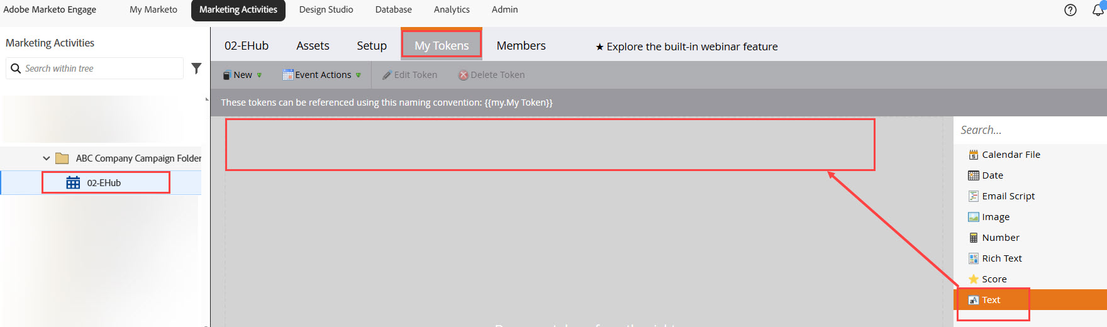Click the Calendar File token label
1107x327 pixels.
tap(1011, 155)
